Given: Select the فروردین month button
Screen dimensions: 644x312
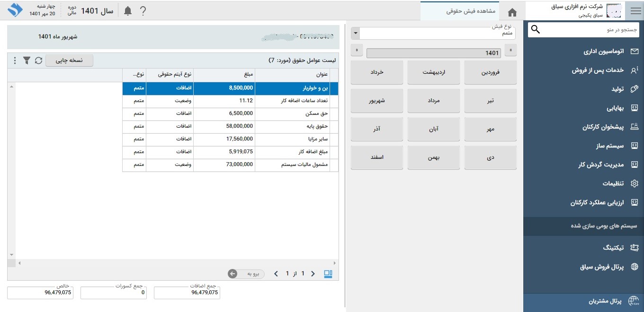Looking at the screenshot, I should click(490, 73).
